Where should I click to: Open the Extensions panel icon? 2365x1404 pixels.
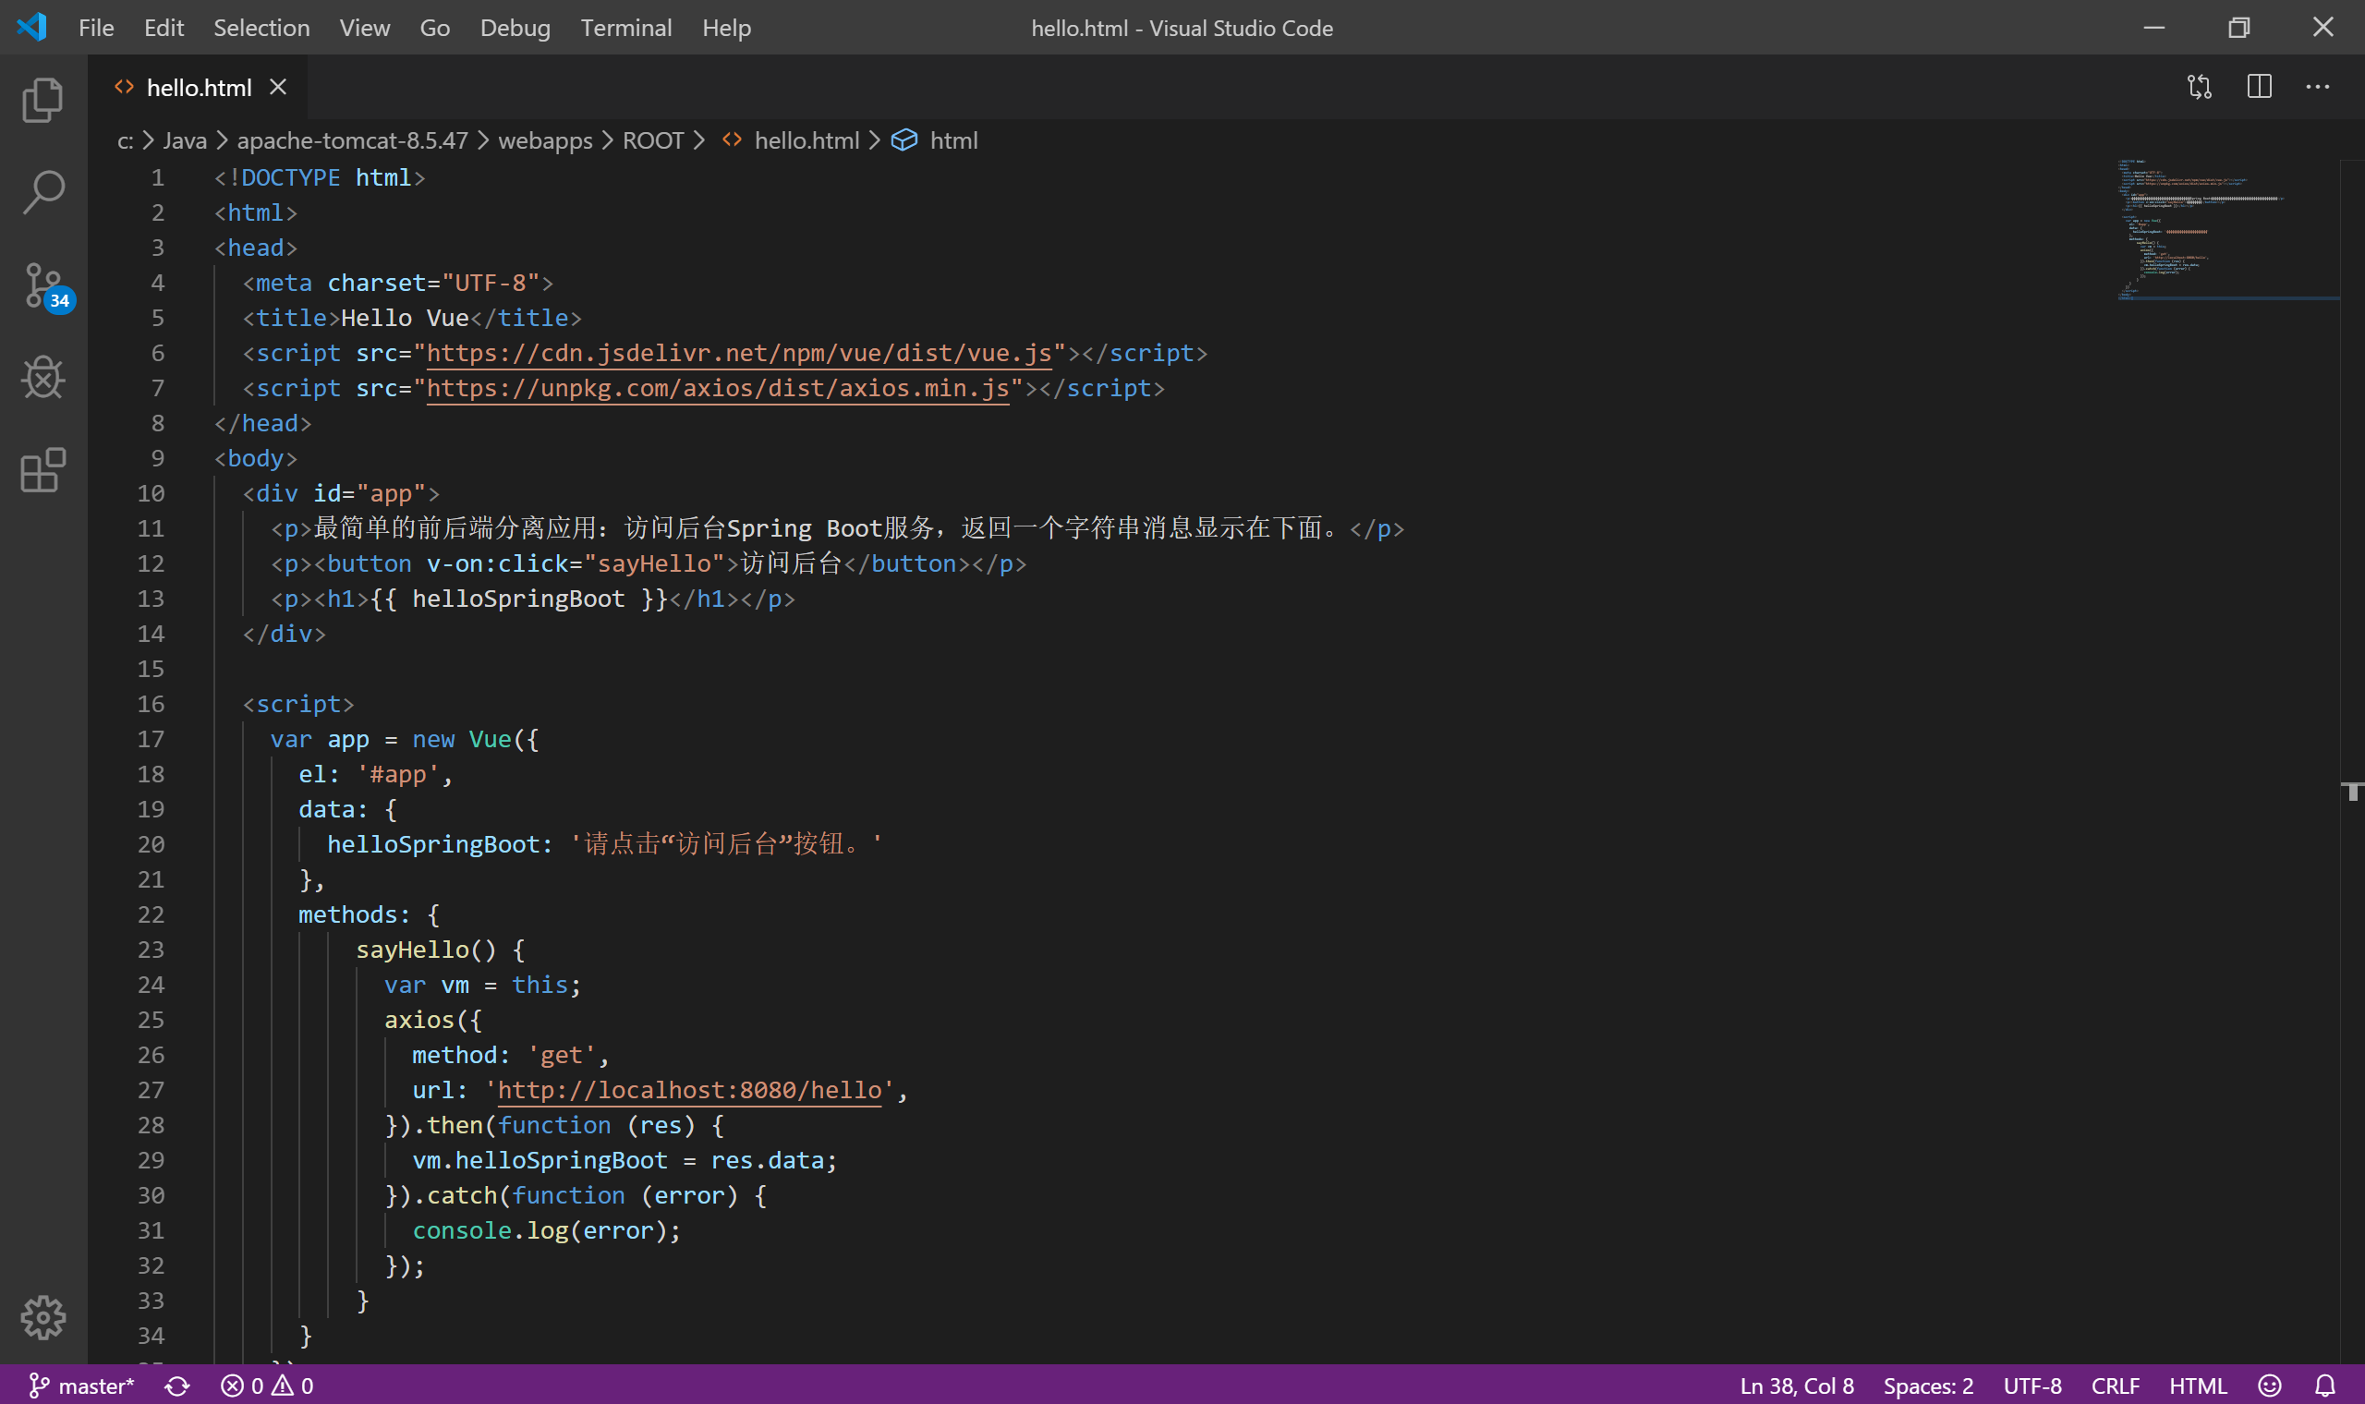coord(43,469)
